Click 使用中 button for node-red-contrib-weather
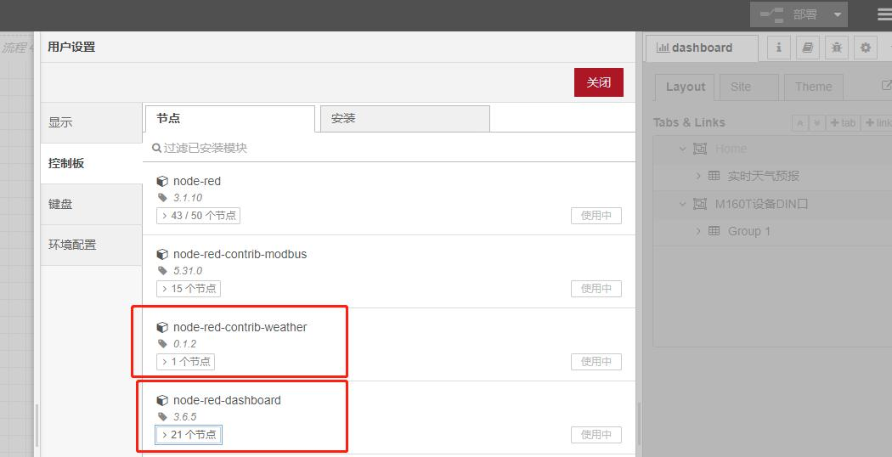 596,362
